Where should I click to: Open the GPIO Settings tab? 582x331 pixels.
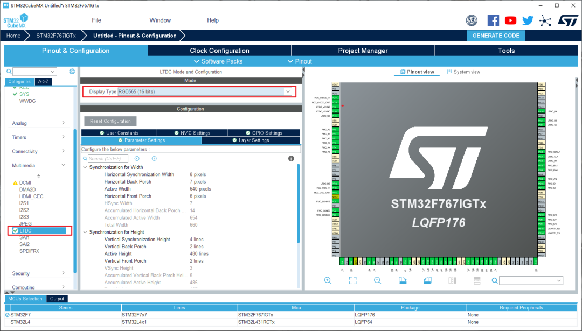coord(264,133)
